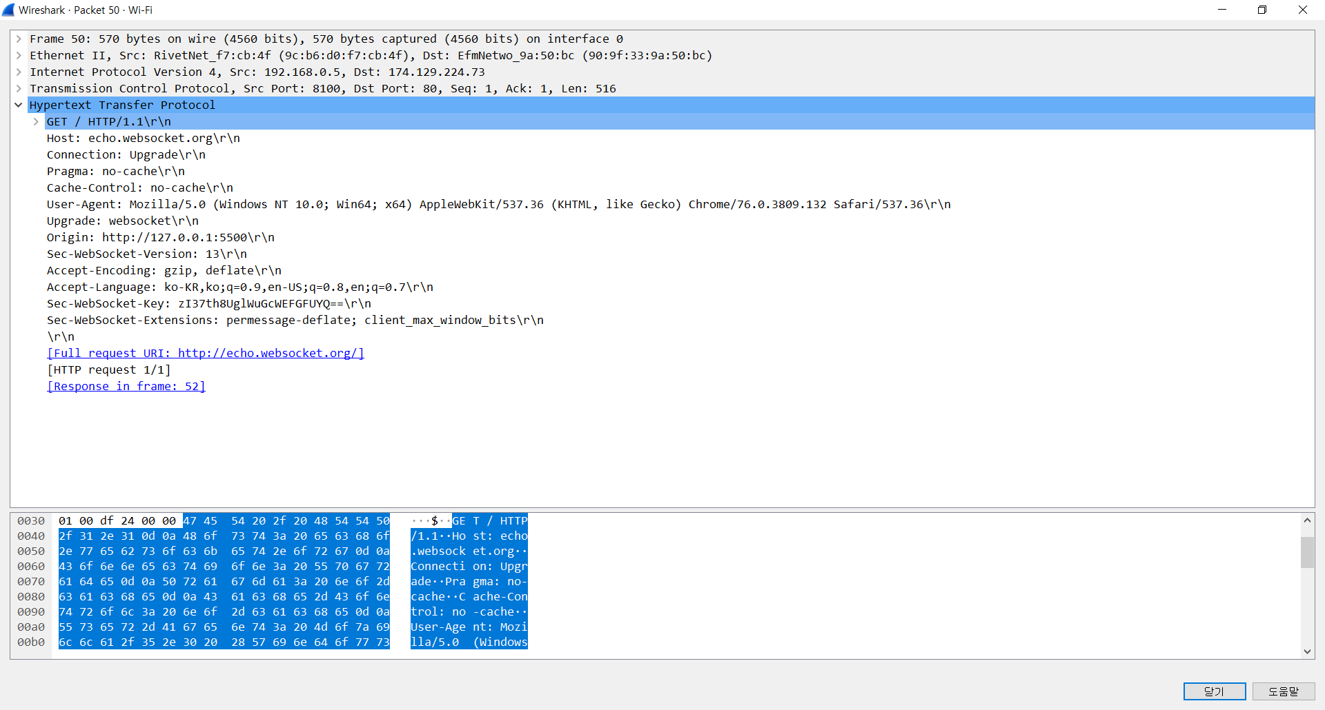Expand the Frame 50 tree node

[19, 39]
